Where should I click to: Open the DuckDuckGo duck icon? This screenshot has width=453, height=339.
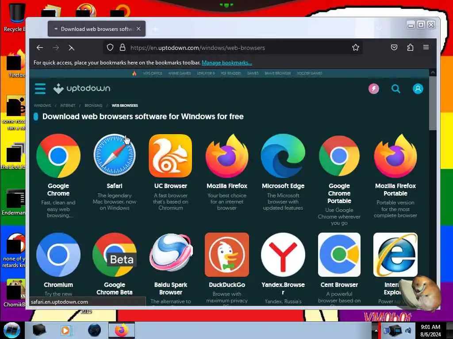pyautogui.click(x=227, y=255)
